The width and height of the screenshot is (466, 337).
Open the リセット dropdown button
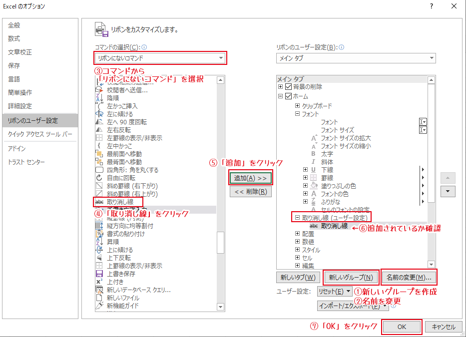[335, 292]
